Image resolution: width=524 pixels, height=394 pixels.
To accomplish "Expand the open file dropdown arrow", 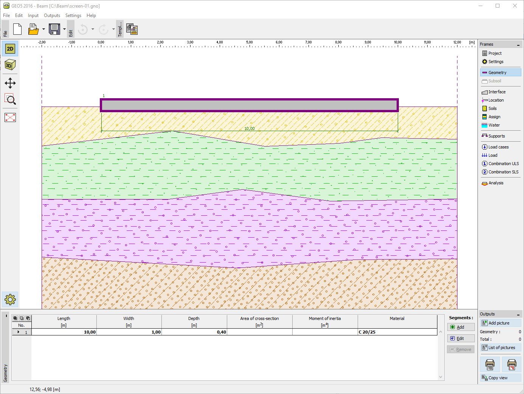I will tap(43, 29).
